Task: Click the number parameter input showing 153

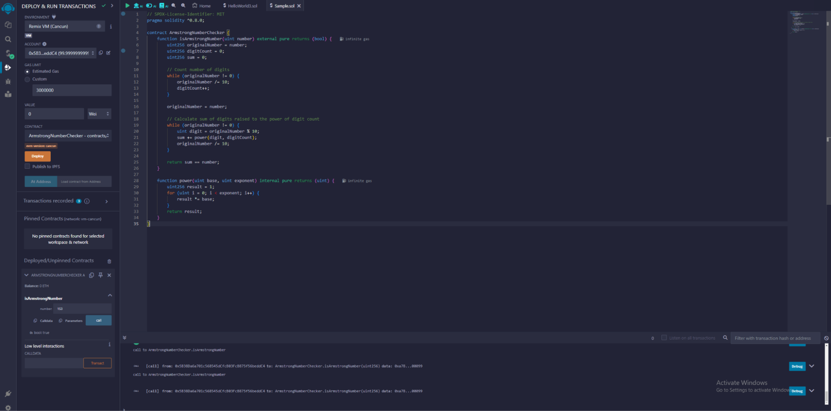Action: tap(82, 309)
